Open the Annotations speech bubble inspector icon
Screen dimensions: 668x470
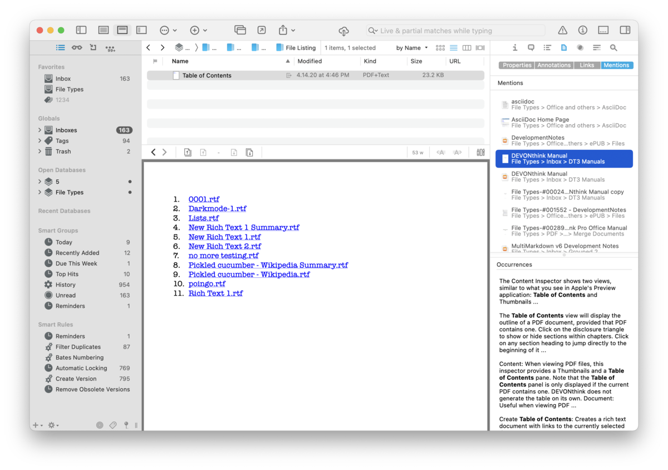click(531, 48)
